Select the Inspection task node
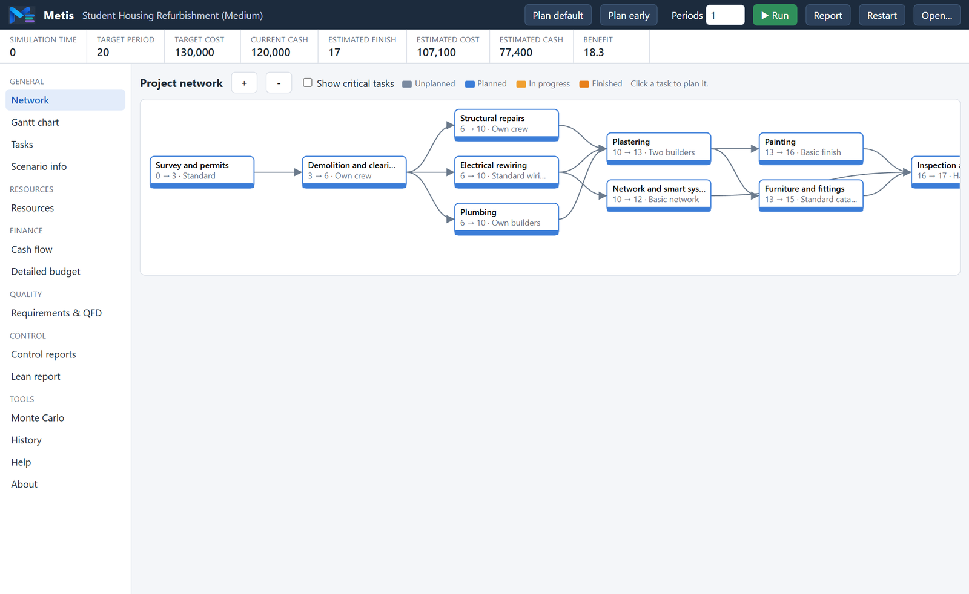The image size is (969, 594). click(x=936, y=172)
